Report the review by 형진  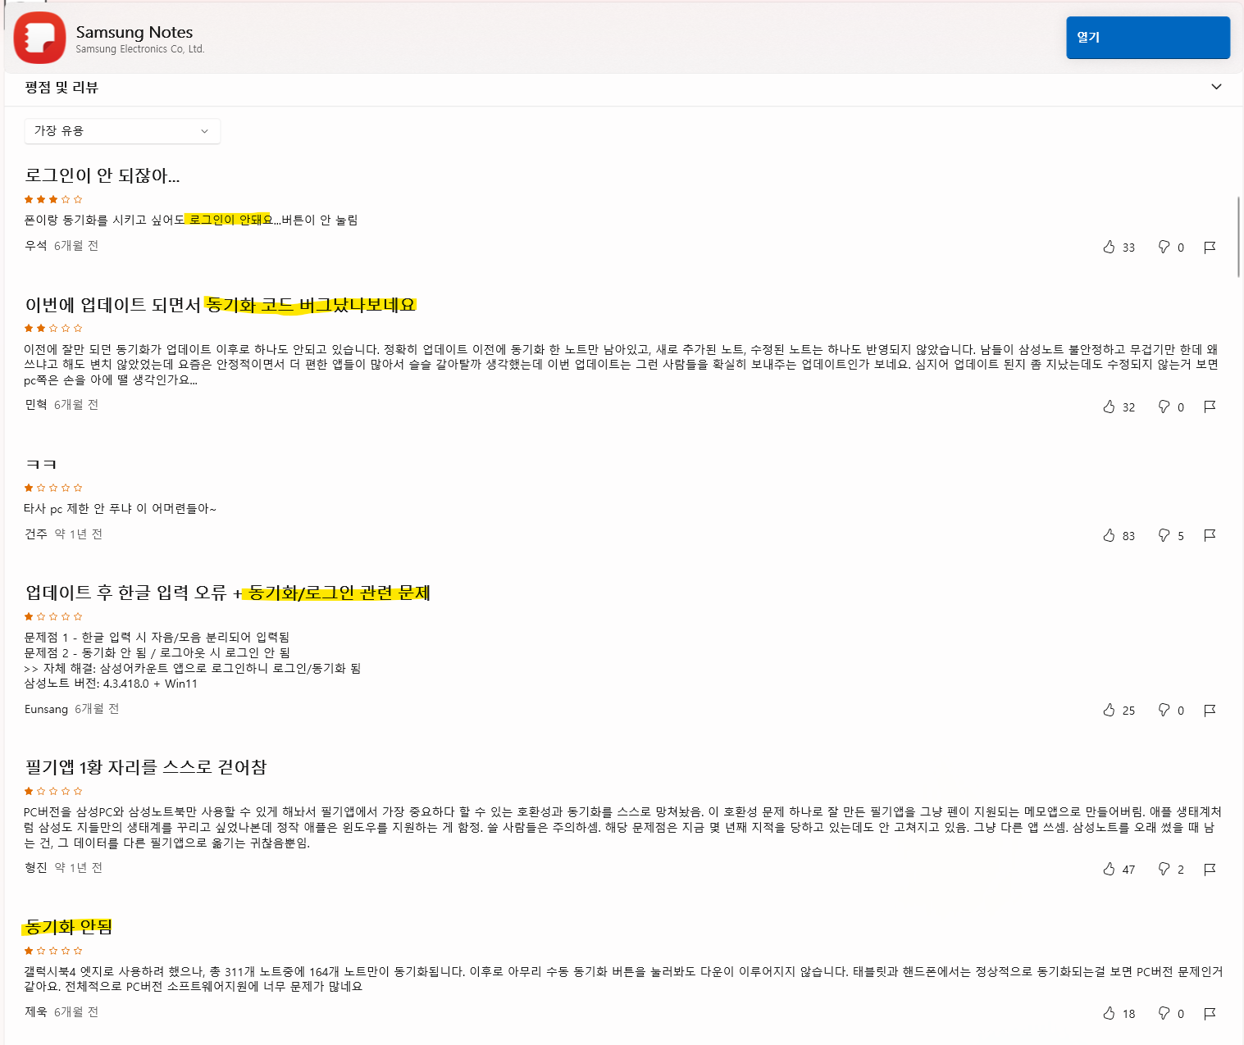click(x=1210, y=869)
